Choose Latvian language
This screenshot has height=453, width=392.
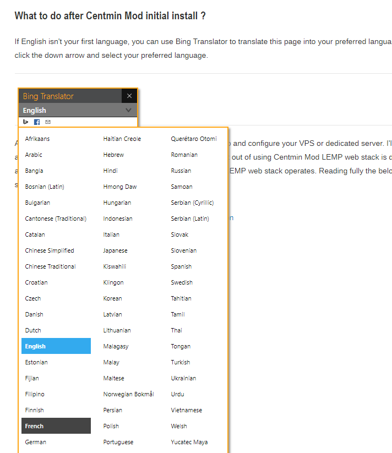[112, 314]
